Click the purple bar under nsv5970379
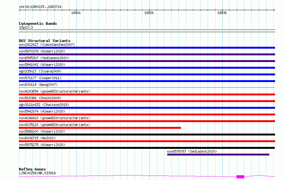The image size is (284, 180). tap(147, 54)
